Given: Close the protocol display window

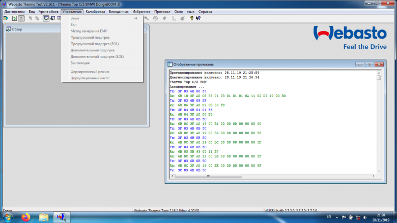Looking at the screenshot, I should [379, 65].
